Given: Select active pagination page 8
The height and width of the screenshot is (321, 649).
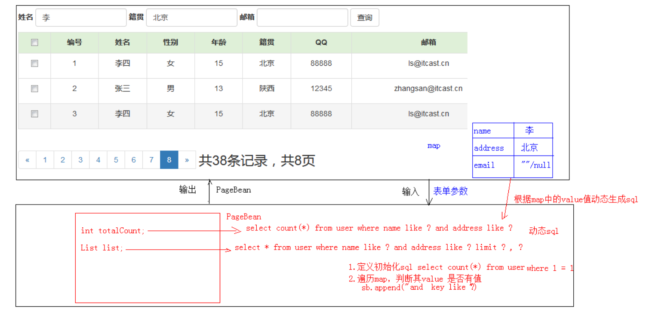Looking at the screenshot, I should coord(169,160).
